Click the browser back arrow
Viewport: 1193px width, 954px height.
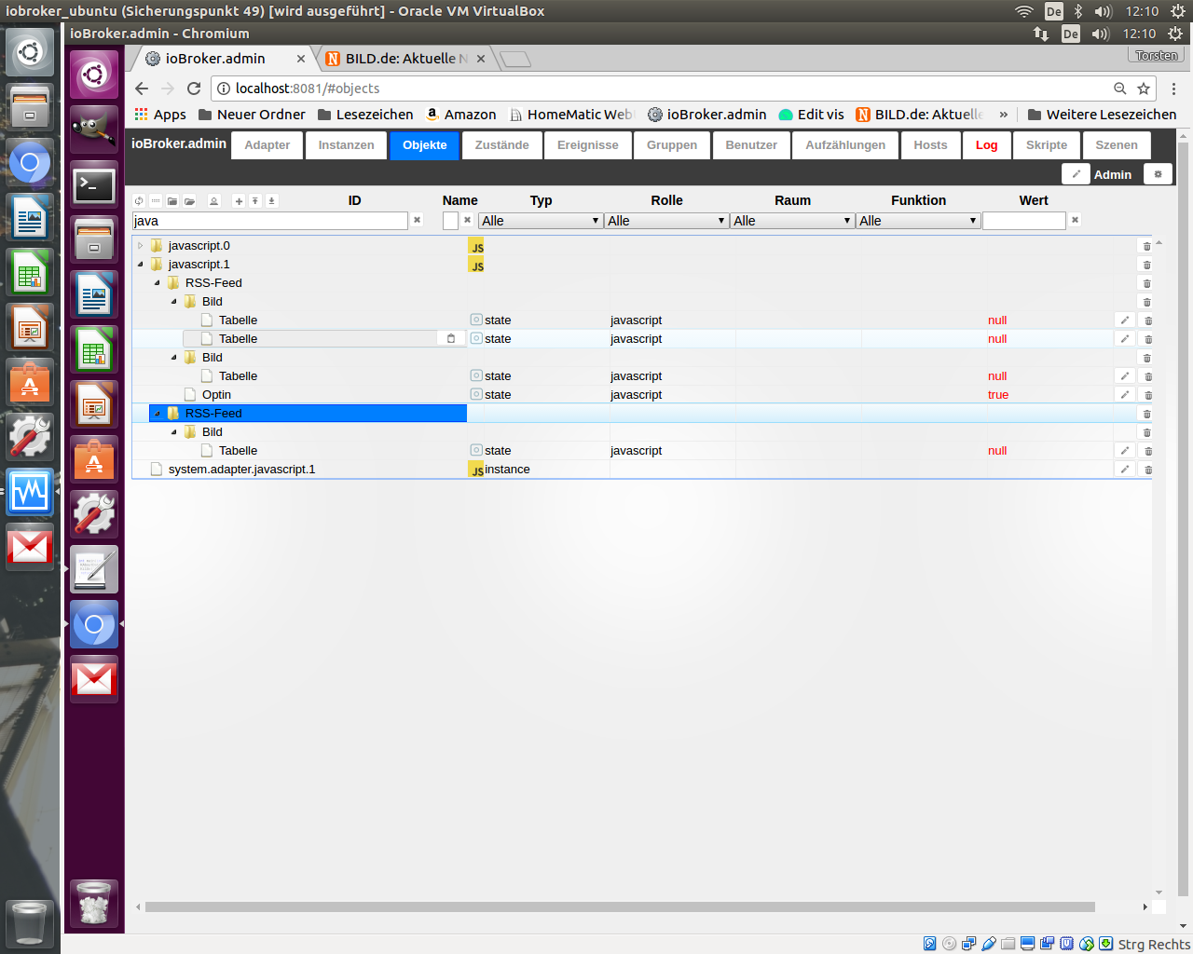[x=142, y=89]
